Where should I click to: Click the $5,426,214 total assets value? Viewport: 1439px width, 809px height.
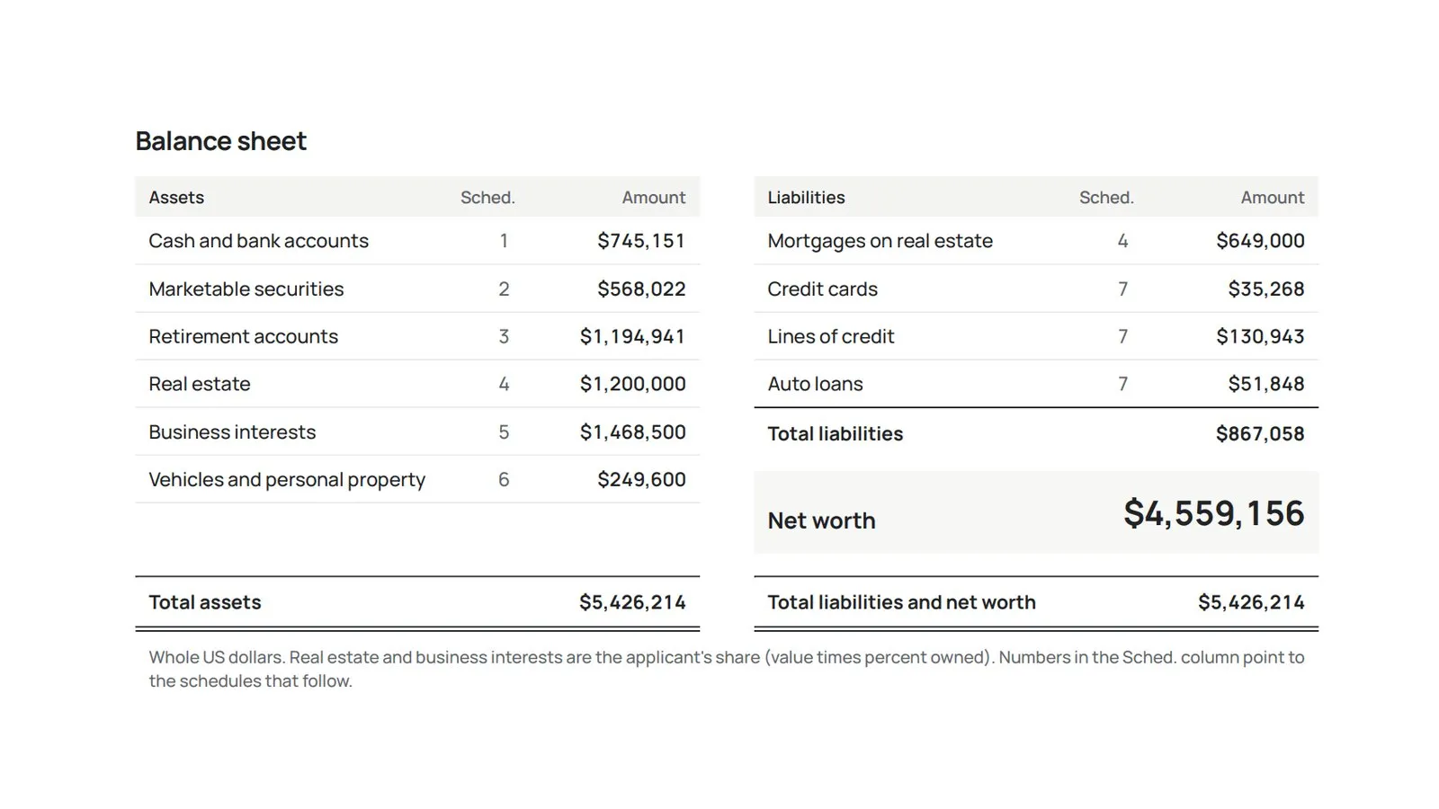[x=632, y=602]
